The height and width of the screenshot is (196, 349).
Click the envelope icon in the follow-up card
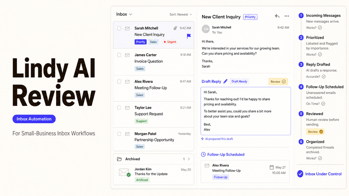click(207, 166)
